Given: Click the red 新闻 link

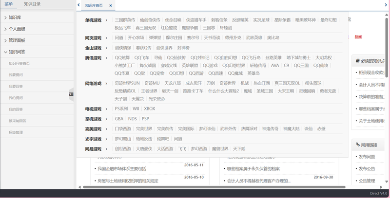Looking at the screenshot, I should click(358, 36).
